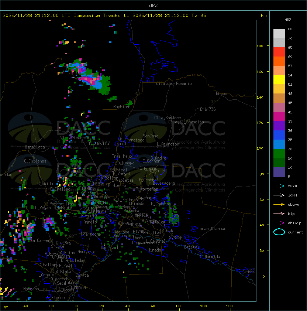Click the 'TUNUYAN' label
Viewport: 307px width, 311px height.
(78, 288)
